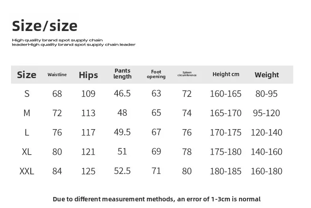
Task: Click the measurement error note text
Action: coord(157,199)
